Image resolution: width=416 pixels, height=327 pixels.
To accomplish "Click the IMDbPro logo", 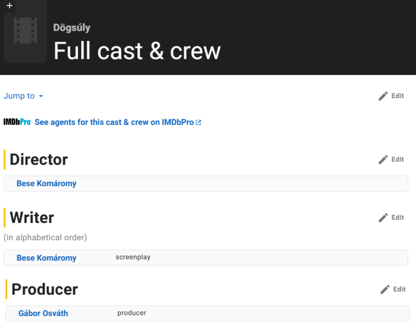I will point(17,122).
